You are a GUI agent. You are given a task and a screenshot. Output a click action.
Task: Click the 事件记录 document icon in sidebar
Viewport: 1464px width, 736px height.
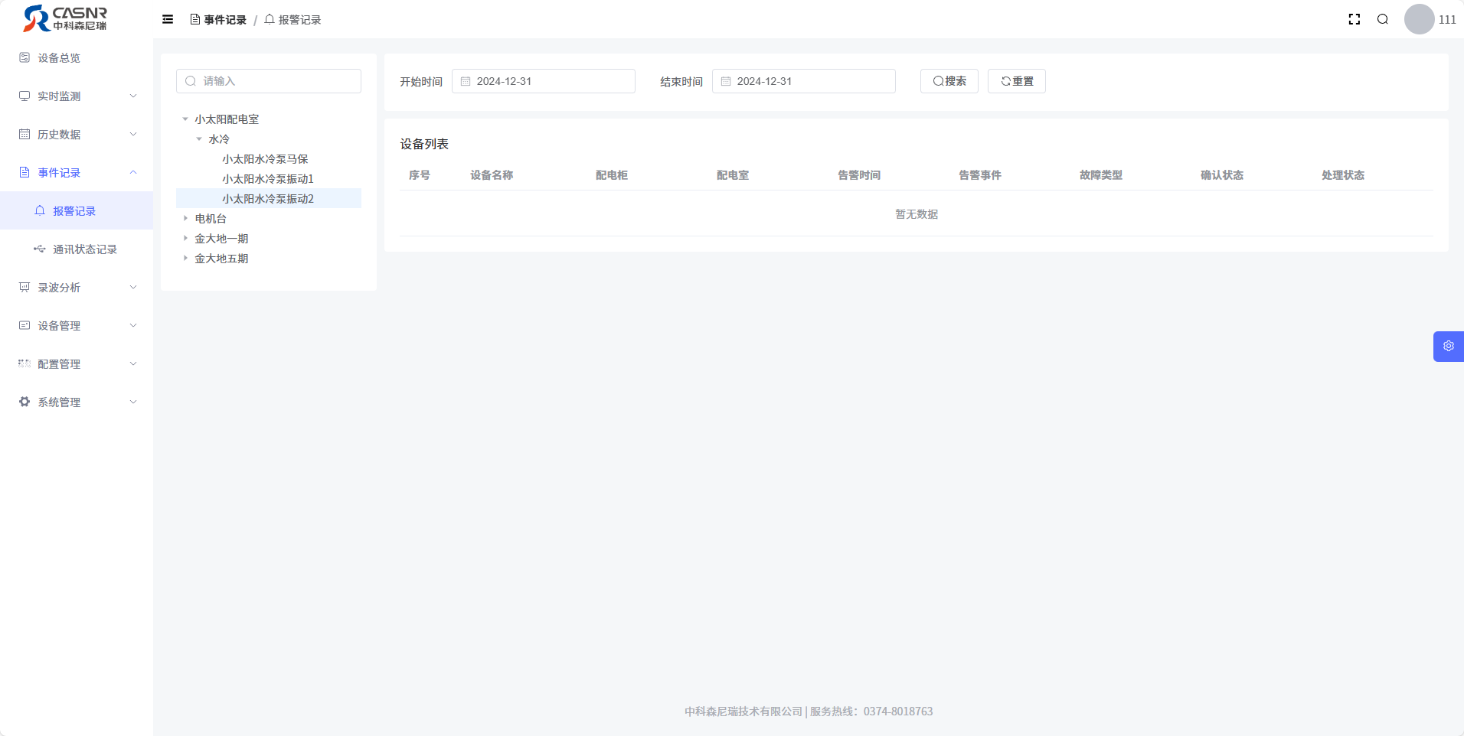[x=25, y=172]
